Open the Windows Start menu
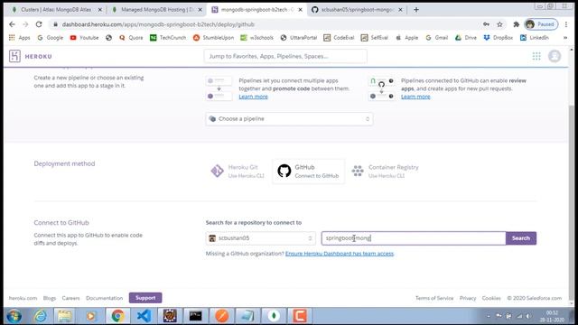Screen dimensions: 578x325 tap(14, 316)
